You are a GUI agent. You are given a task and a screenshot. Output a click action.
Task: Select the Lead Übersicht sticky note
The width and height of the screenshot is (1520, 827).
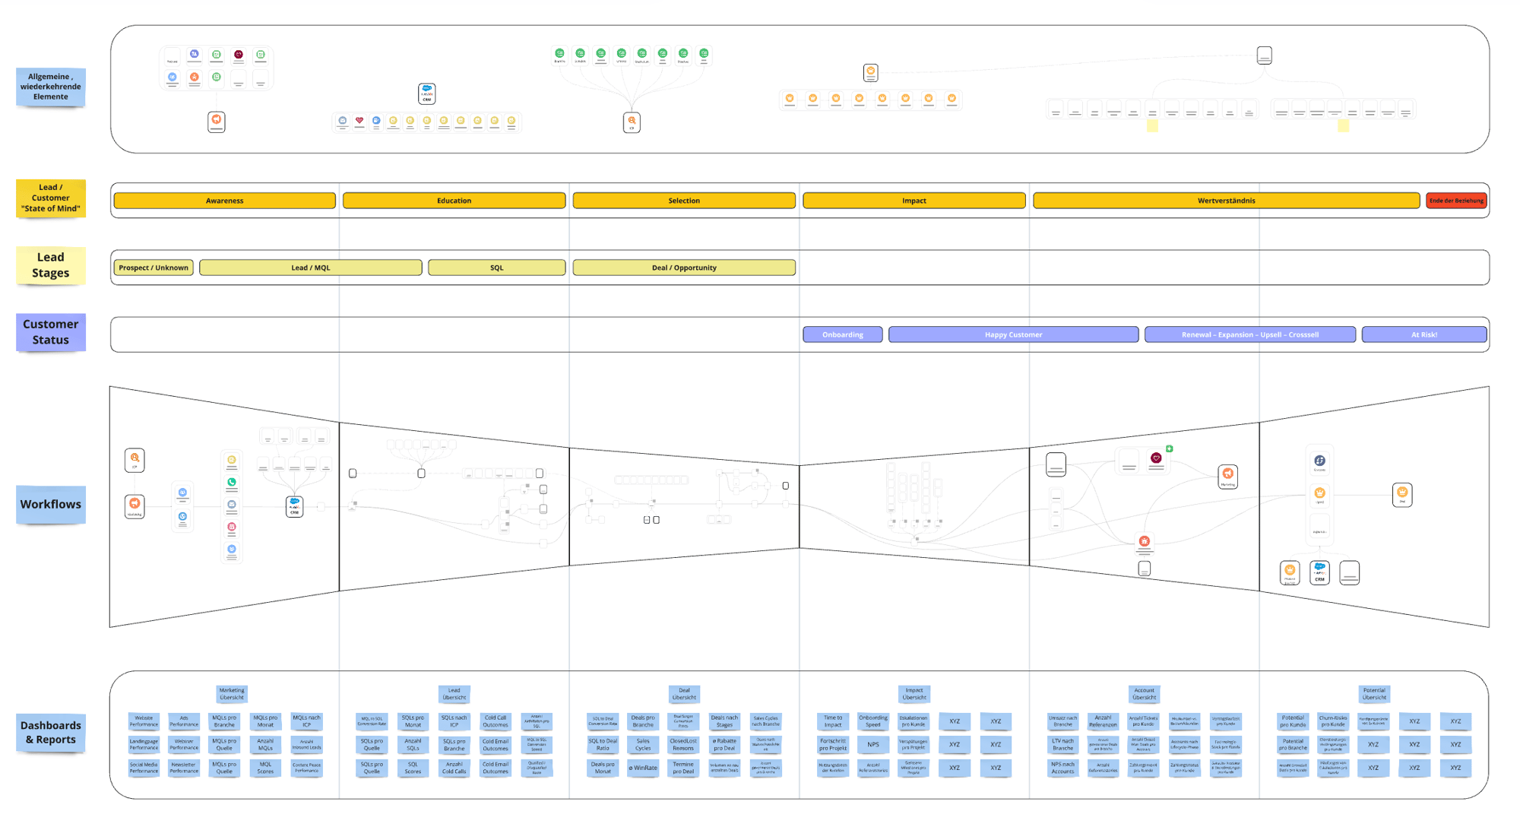pyautogui.click(x=454, y=694)
